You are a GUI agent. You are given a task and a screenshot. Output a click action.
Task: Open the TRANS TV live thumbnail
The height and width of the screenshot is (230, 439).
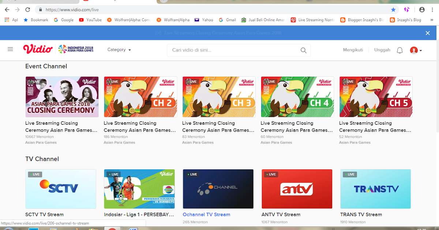[375, 189]
